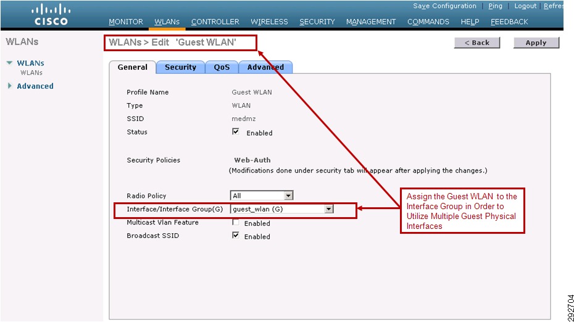Viewport: 574px width, 322px height.
Task: Enable the Multicast Vlan Feature checkbox
Action: point(236,222)
